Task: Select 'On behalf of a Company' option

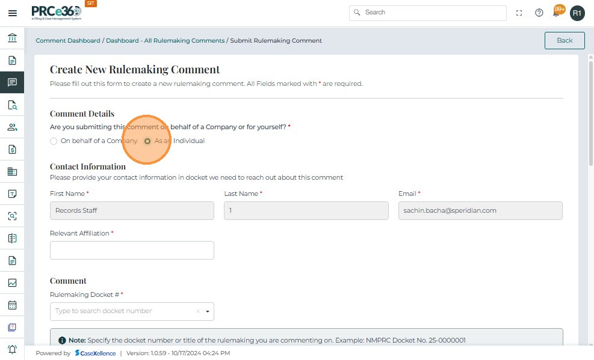Action: click(54, 141)
